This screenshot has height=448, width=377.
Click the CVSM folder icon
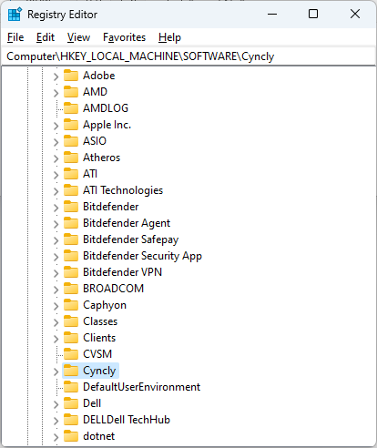(71, 354)
